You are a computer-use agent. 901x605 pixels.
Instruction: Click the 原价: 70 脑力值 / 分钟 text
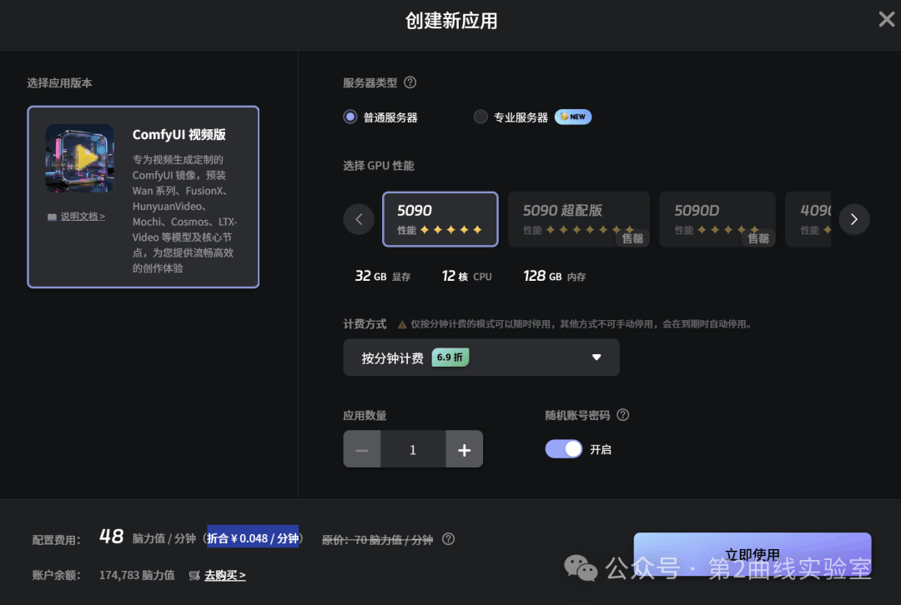coord(377,539)
